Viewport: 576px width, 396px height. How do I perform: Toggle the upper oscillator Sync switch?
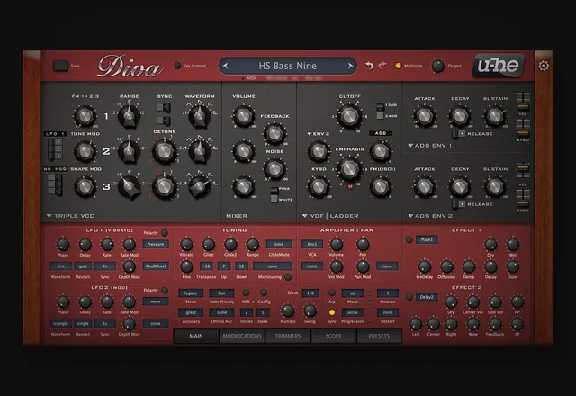pos(164,108)
